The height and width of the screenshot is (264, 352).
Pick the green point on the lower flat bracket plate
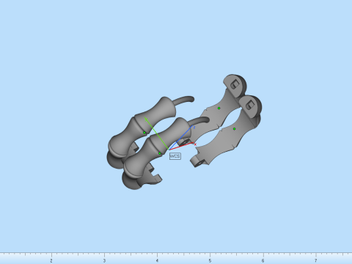tap(234, 129)
